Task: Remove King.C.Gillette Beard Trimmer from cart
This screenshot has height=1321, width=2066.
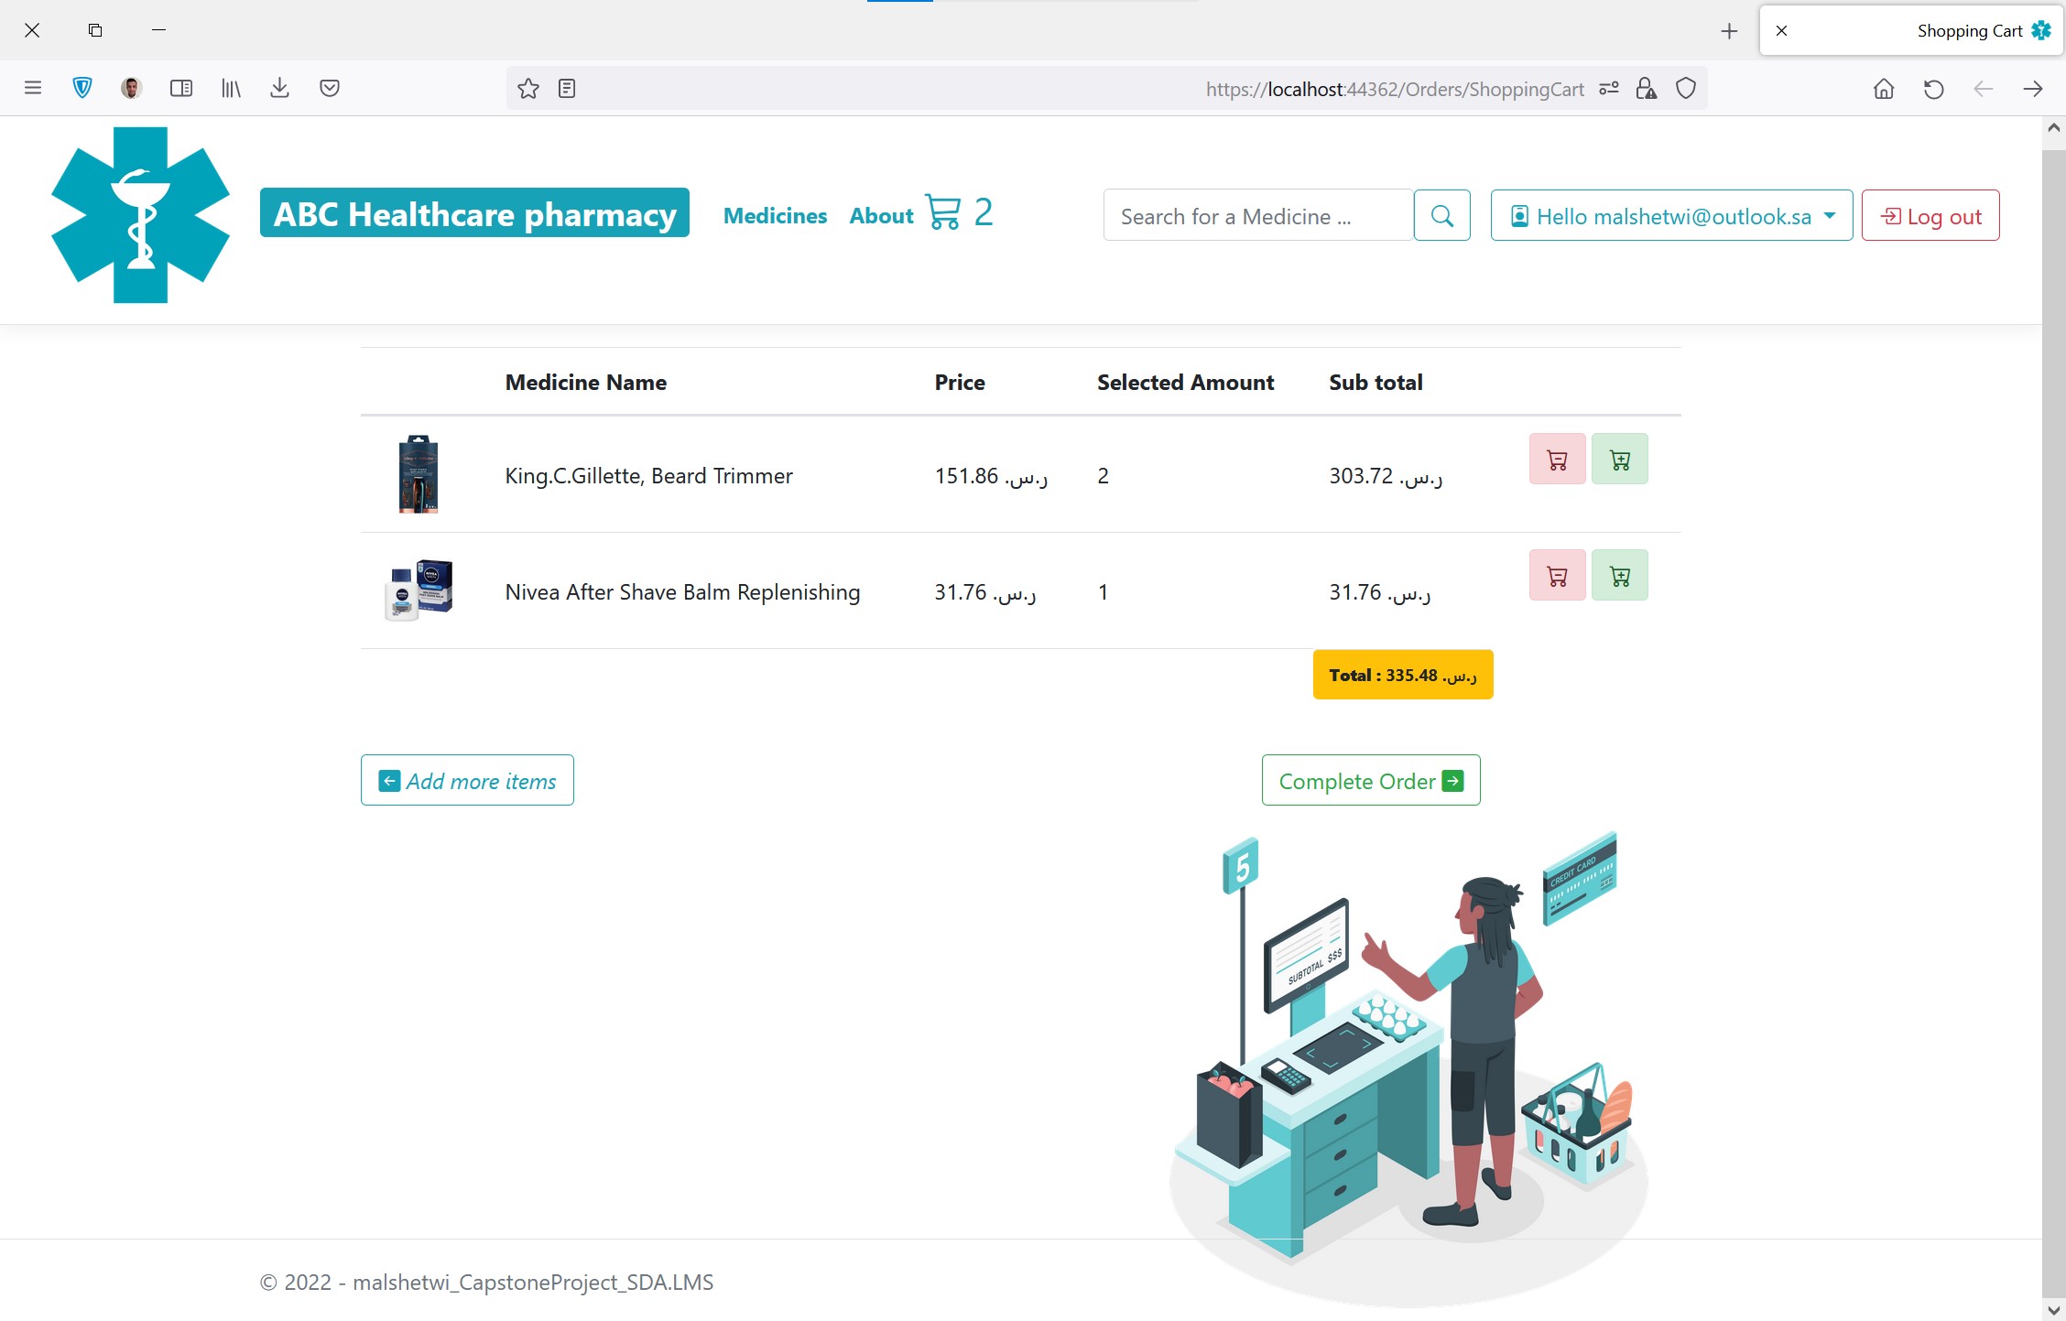Action: [1557, 459]
